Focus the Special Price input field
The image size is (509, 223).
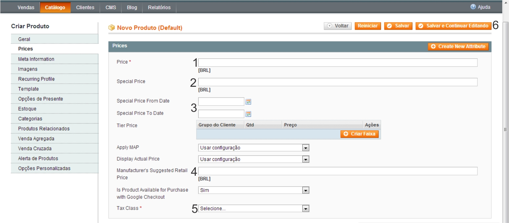coord(338,82)
